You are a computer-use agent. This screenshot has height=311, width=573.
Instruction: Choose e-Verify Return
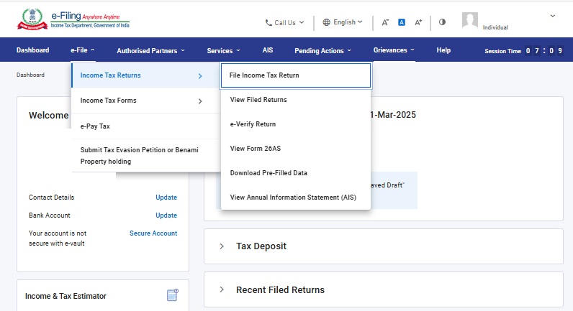click(x=296, y=124)
